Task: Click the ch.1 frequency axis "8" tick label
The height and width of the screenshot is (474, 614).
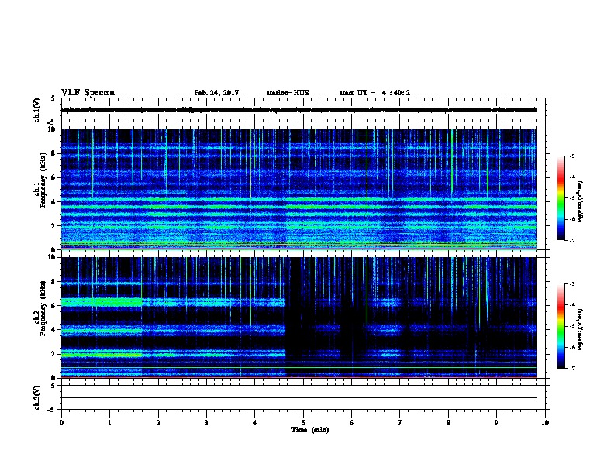Action: (x=53, y=153)
